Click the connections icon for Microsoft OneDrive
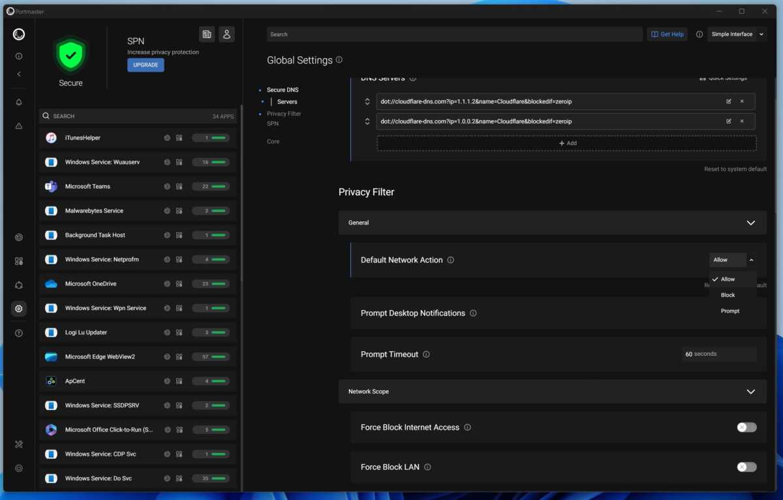The height and width of the screenshot is (500, 783). pyautogui.click(x=167, y=284)
